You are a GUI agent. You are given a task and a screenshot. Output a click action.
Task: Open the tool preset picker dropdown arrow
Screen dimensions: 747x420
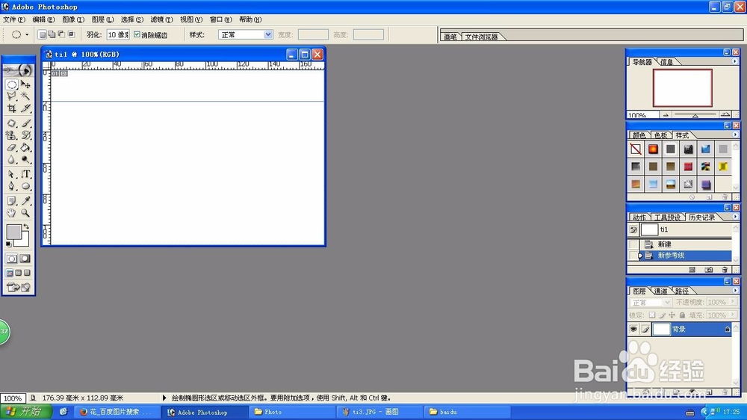pos(27,35)
